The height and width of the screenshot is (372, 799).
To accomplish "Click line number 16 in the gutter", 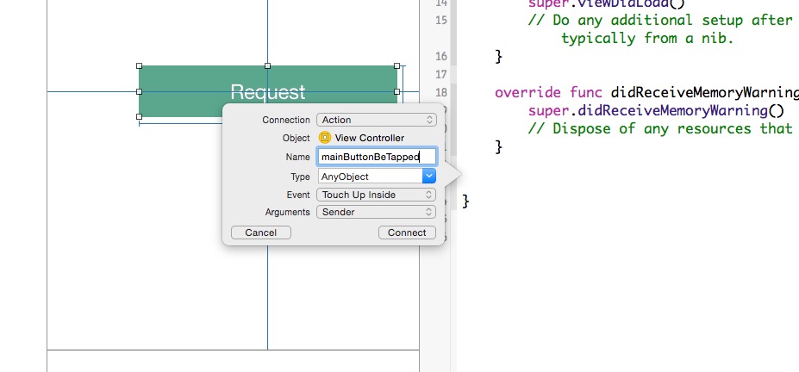I will click(441, 57).
